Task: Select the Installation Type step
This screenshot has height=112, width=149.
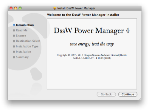Action: coord(27,46)
